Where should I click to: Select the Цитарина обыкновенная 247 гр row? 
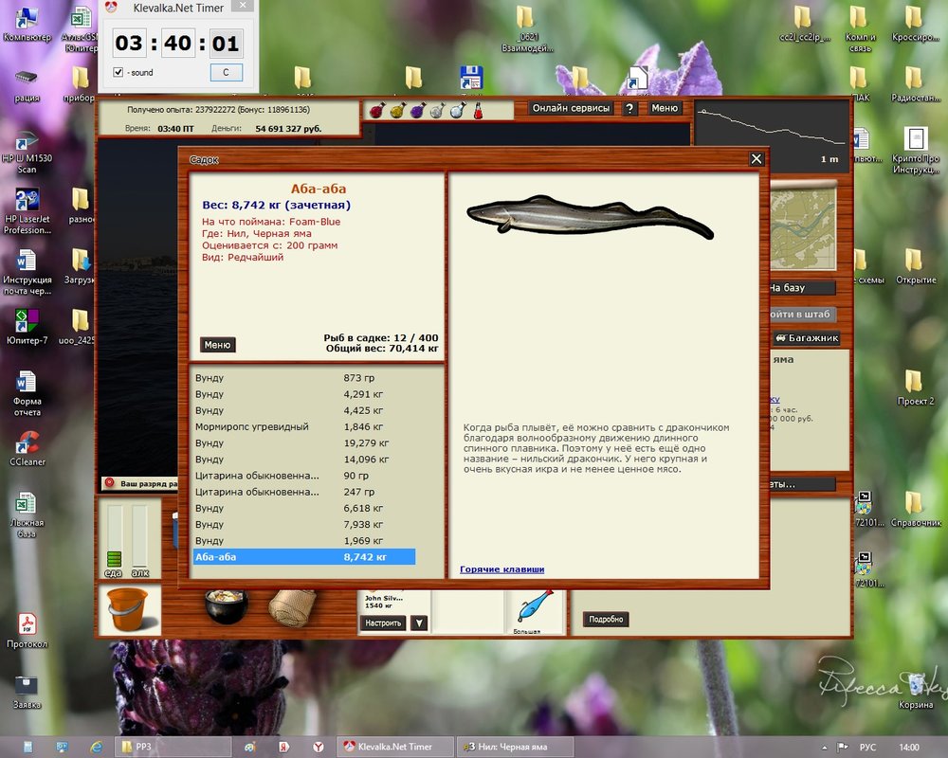(x=304, y=492)
